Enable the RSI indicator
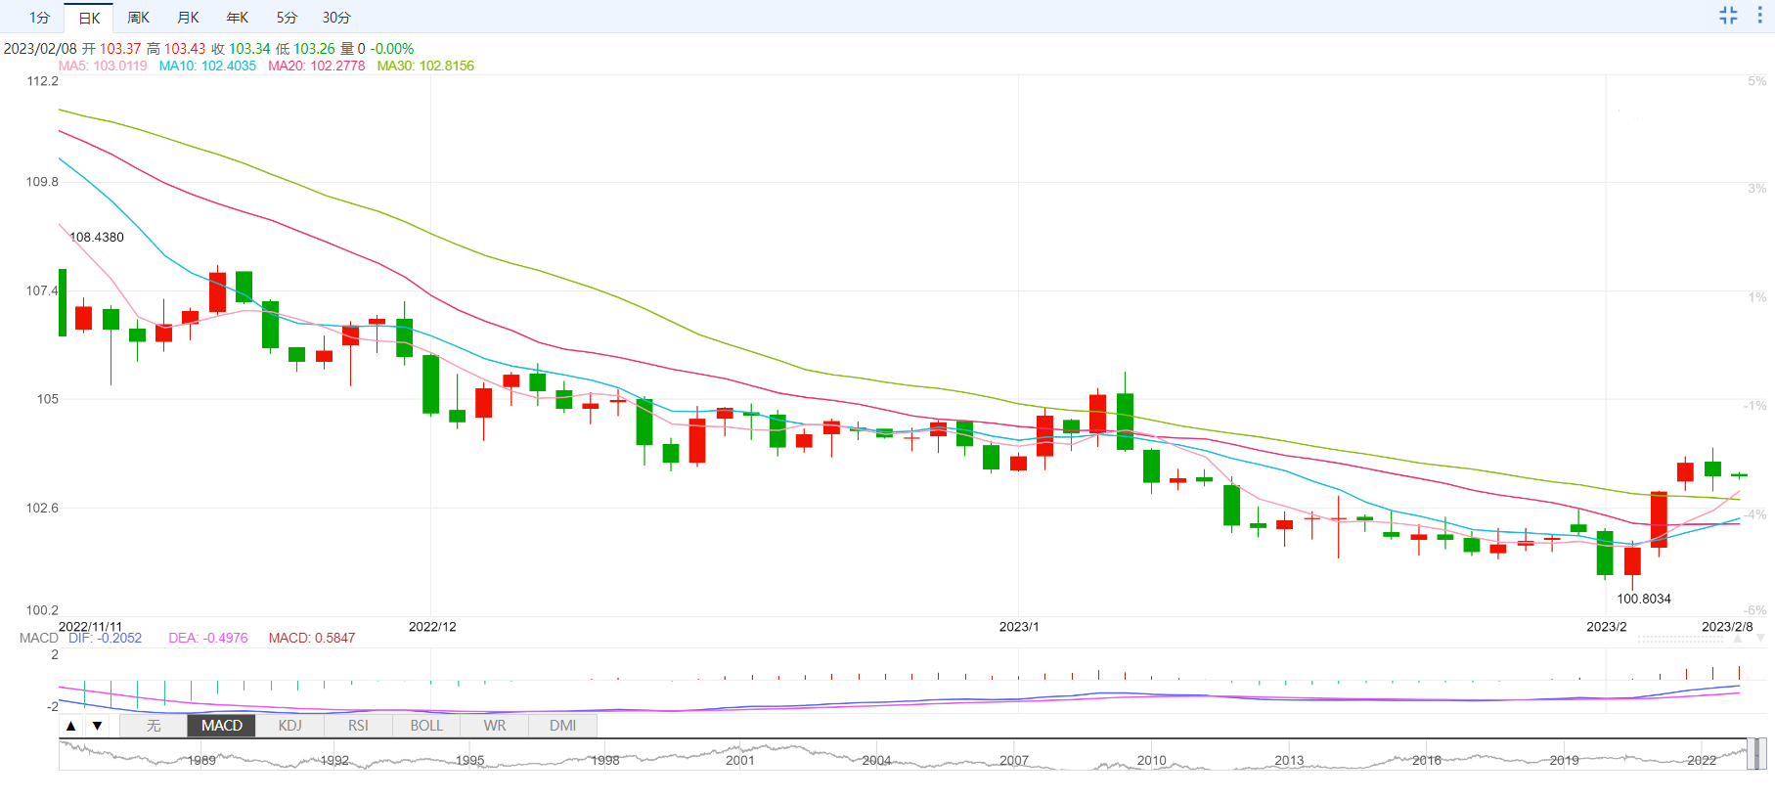The height and width of the screenshot is (801, 1775). tap(358, 726)
